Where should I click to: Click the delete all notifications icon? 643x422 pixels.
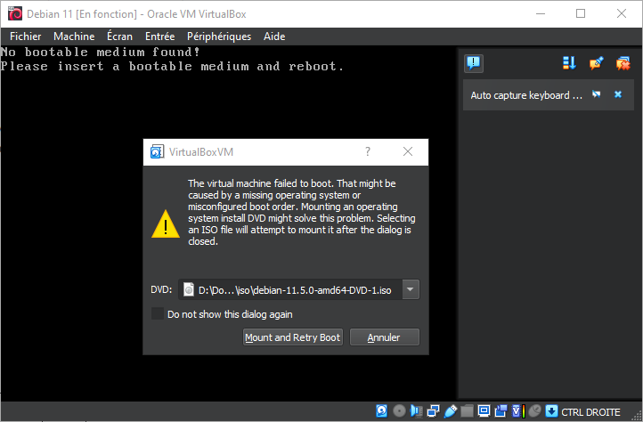pos(623,63)
